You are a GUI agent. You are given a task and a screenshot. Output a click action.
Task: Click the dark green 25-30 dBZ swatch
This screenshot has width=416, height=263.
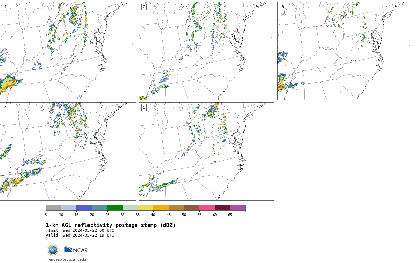[115, 208]
